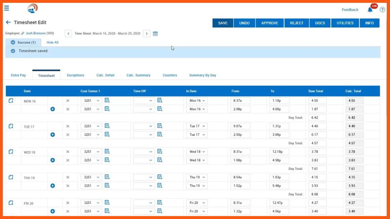Open Time Off dropdown on Thu 19 8:54a row

[x=144, y=177]
